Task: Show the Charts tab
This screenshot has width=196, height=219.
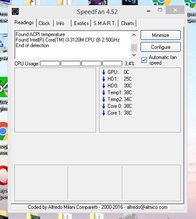Action: (x=127, y=23)
